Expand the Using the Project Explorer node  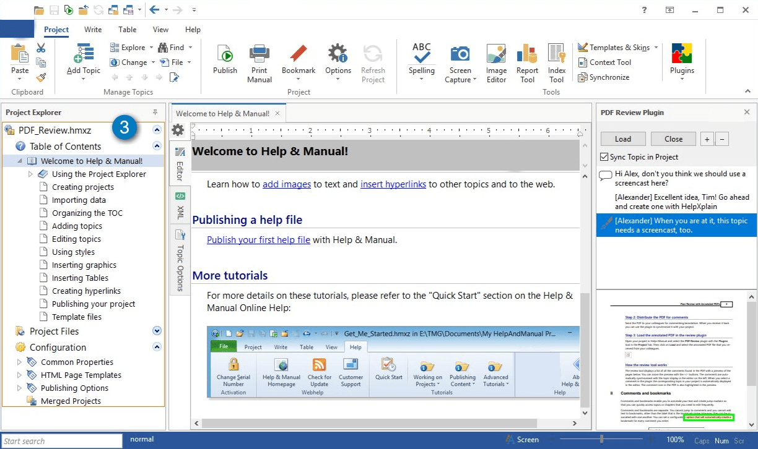(31, 174)
